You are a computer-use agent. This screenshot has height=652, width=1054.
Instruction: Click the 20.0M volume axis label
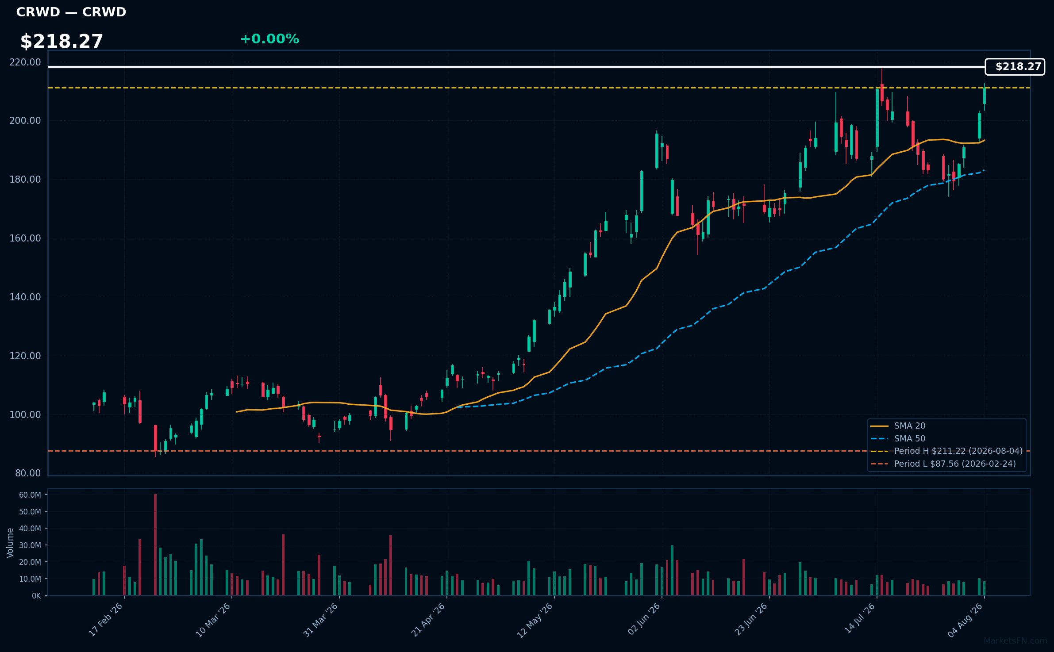[30, 562]
